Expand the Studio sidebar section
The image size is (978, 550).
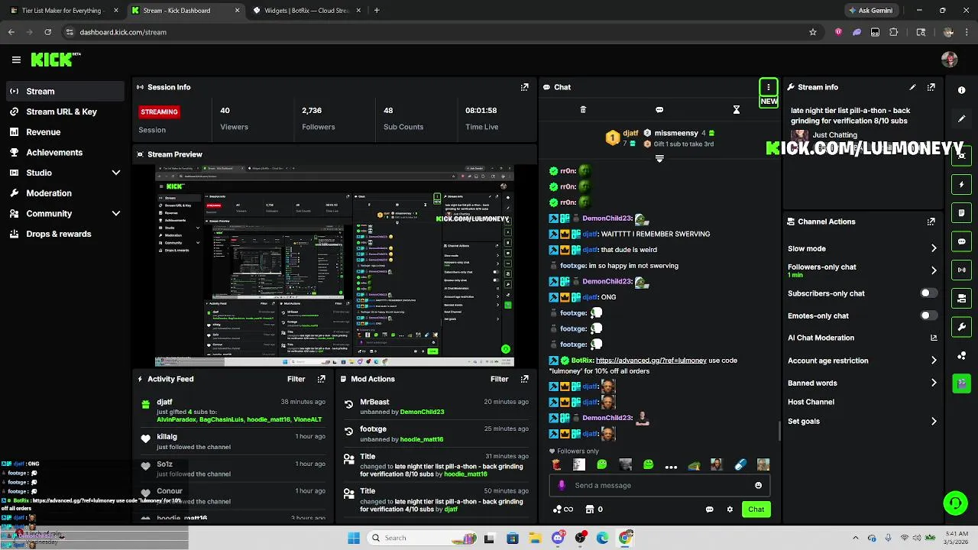click(x=116, y=173)
